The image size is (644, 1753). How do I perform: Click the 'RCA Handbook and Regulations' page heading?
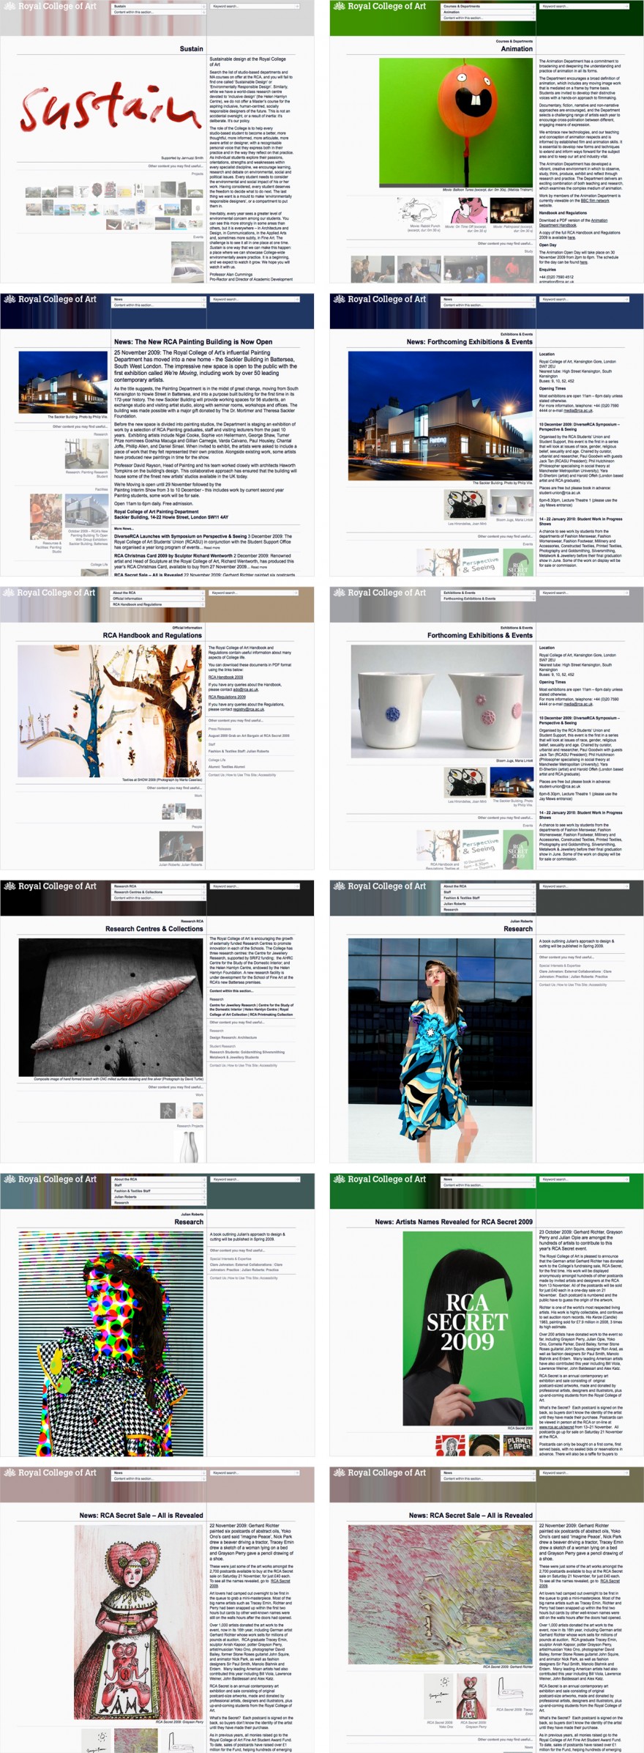152,635
